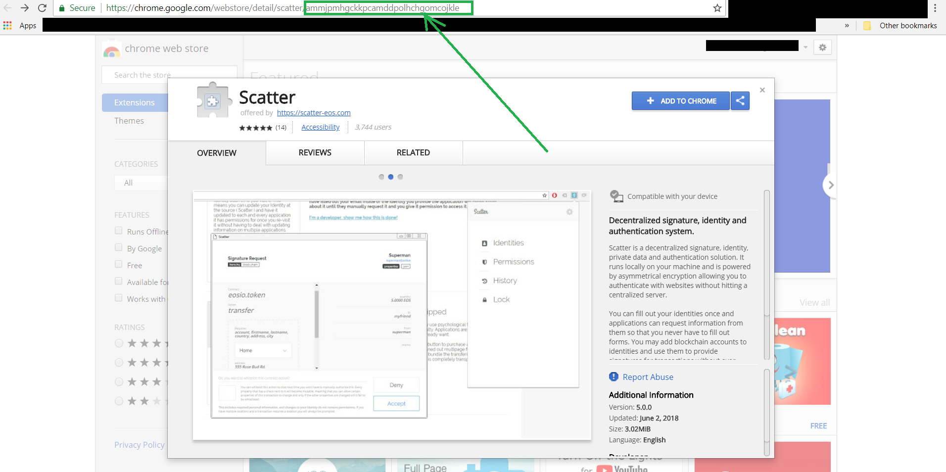Click the URL in the address bar
The height and width of the screenshot is (472, 946).
click(283, 8)
